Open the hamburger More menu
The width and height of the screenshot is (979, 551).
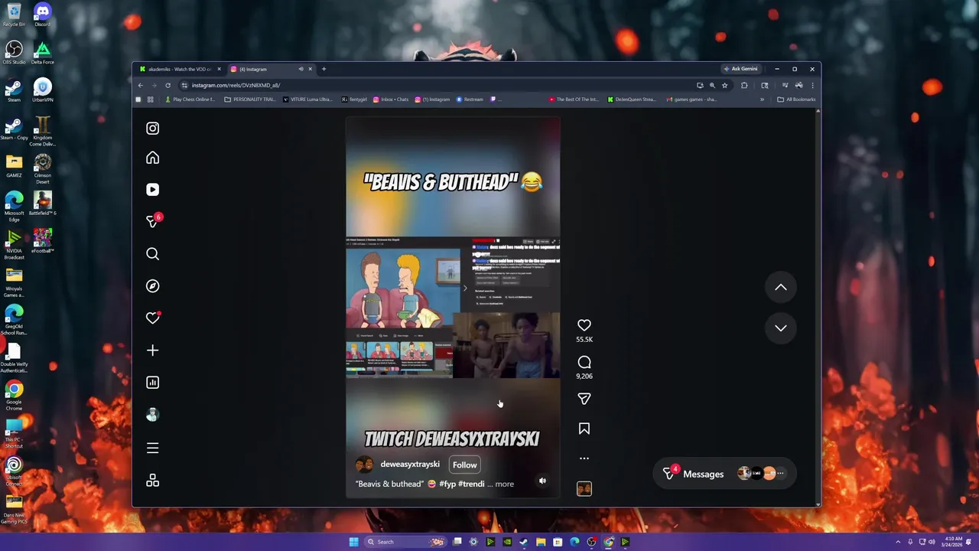coord(153,448)
